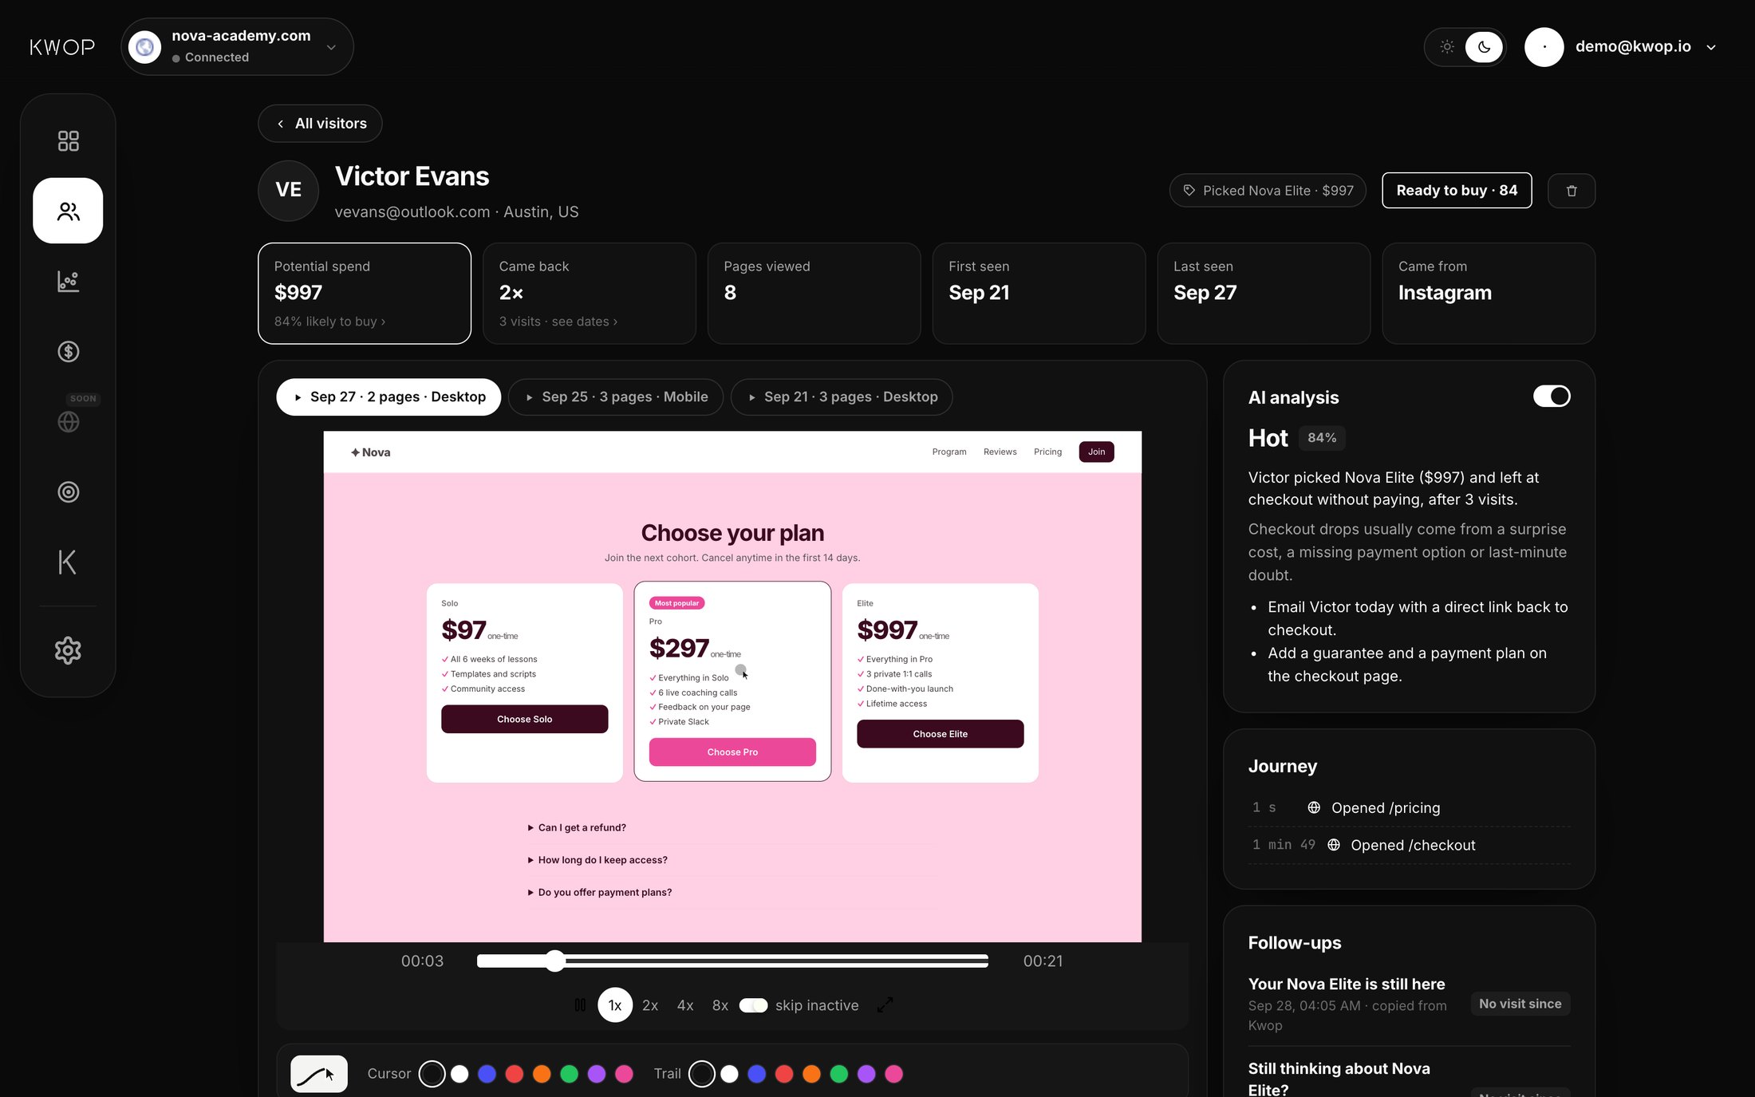
Task: Select the Sep 25 Mobile session tab
Action: pyautogui.click(x=616, y=397)
